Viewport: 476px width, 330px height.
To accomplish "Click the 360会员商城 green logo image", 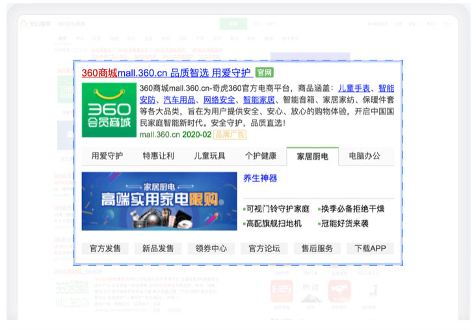I will pyautogui.click(x=109, y=110).
